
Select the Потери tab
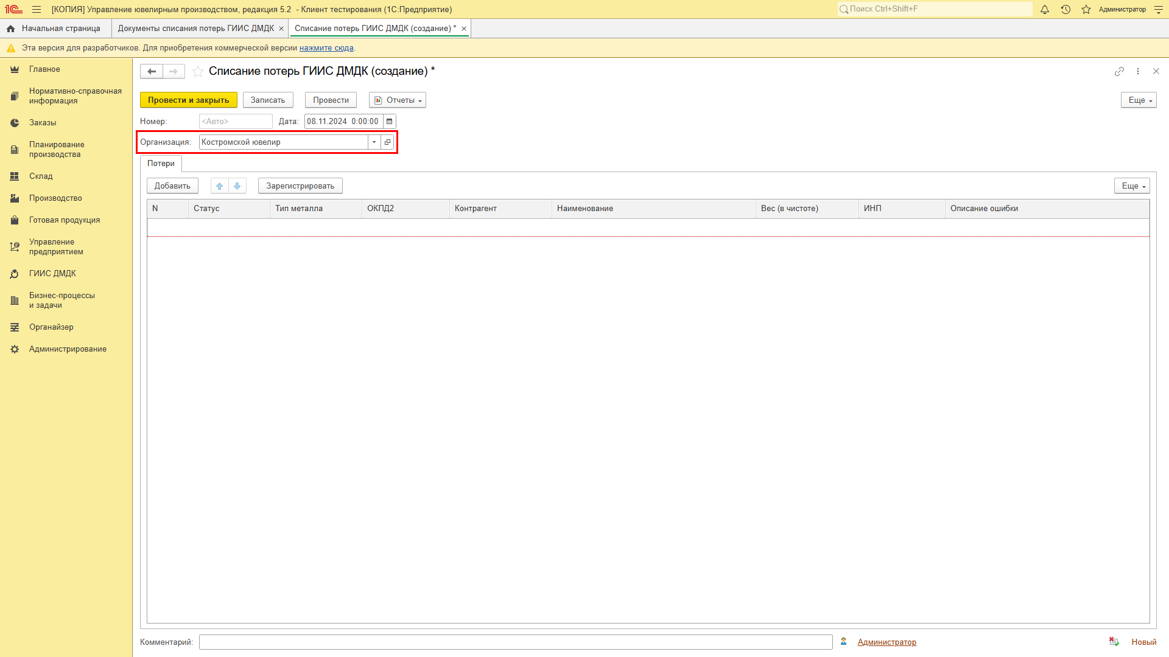161,163
